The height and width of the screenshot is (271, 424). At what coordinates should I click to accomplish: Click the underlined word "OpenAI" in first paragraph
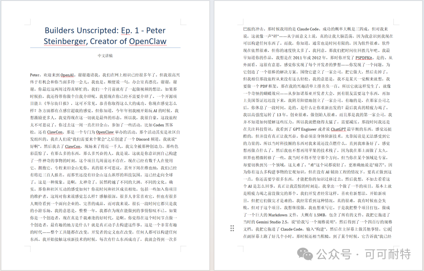67,75
